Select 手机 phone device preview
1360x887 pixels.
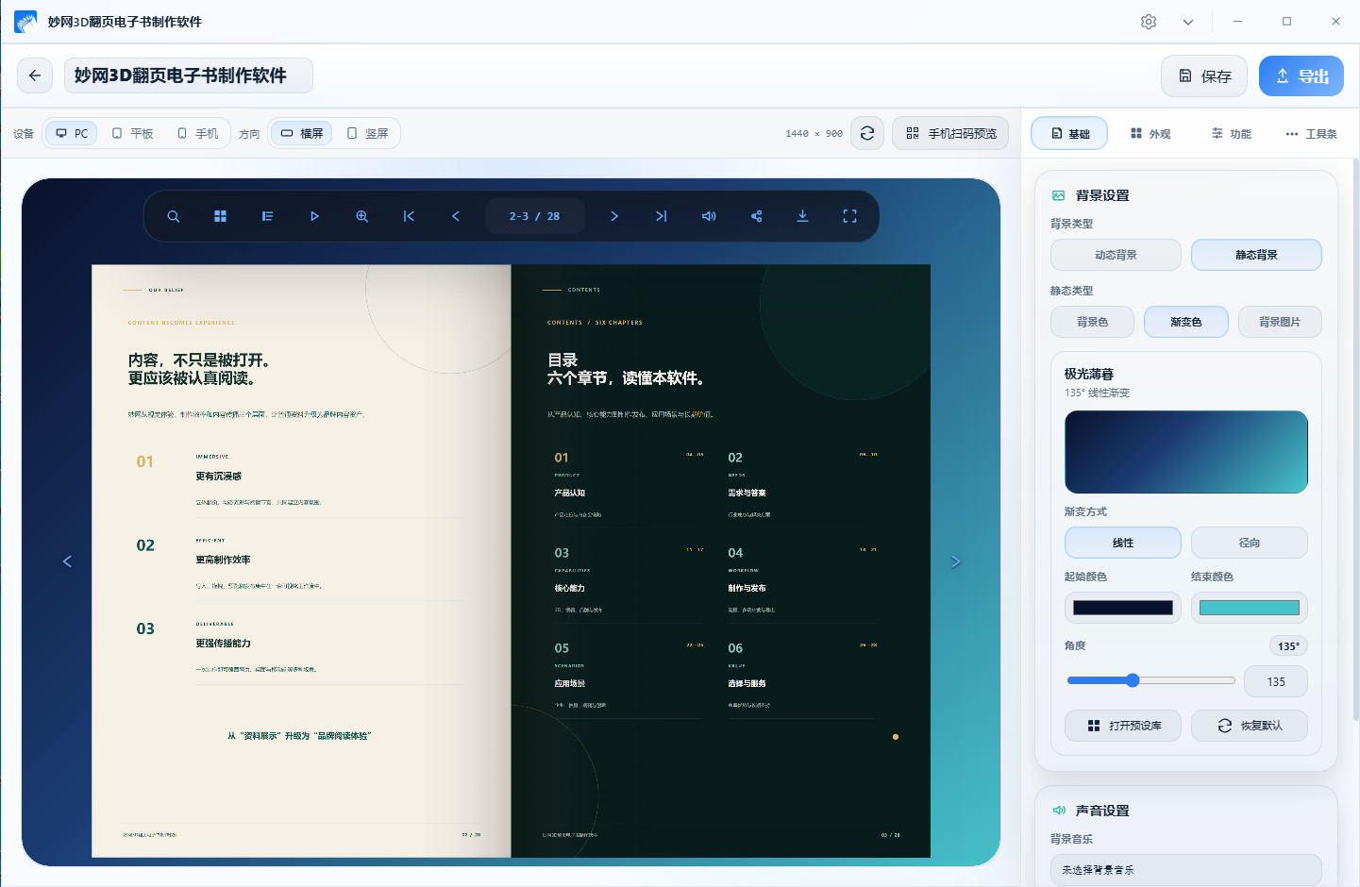(197, 133)
